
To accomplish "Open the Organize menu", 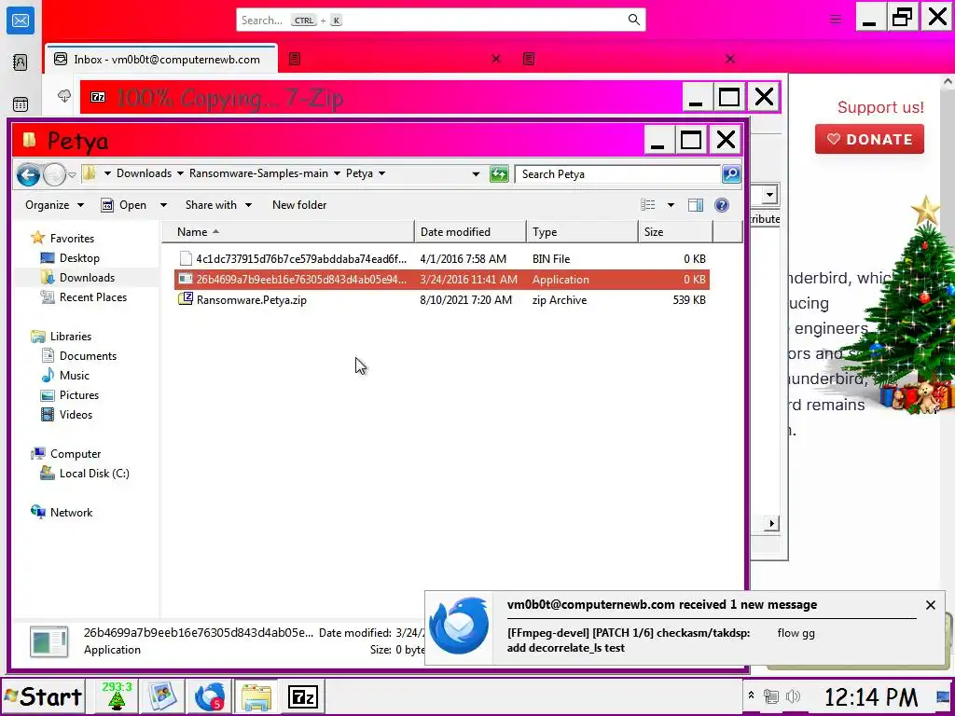I will click(54, 205).
